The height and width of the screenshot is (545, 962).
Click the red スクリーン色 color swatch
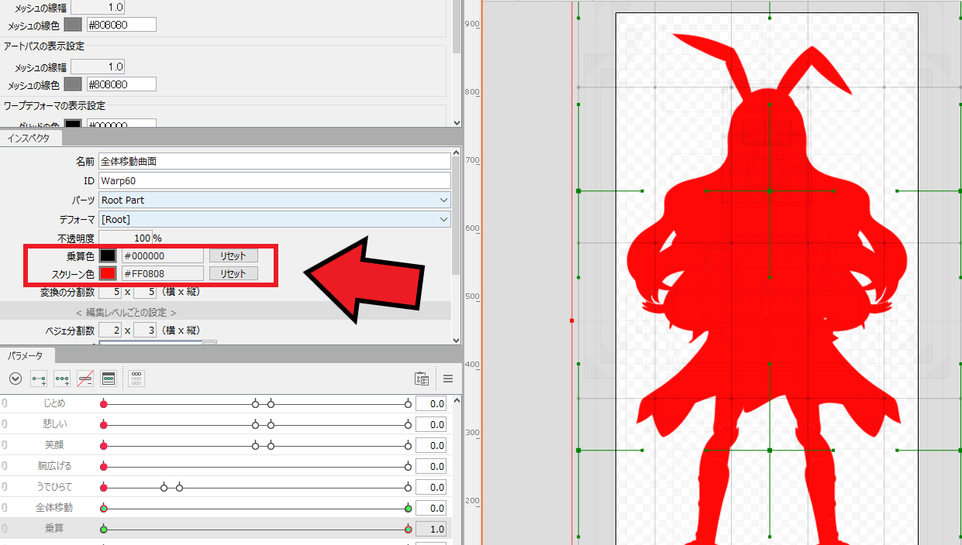click(108, 272)
